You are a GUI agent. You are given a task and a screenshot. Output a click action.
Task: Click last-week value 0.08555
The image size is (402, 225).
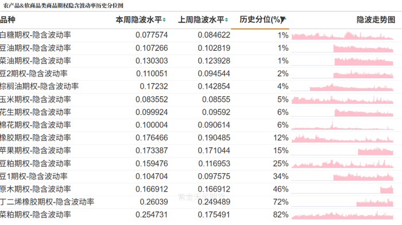click(x=216, y=99)
